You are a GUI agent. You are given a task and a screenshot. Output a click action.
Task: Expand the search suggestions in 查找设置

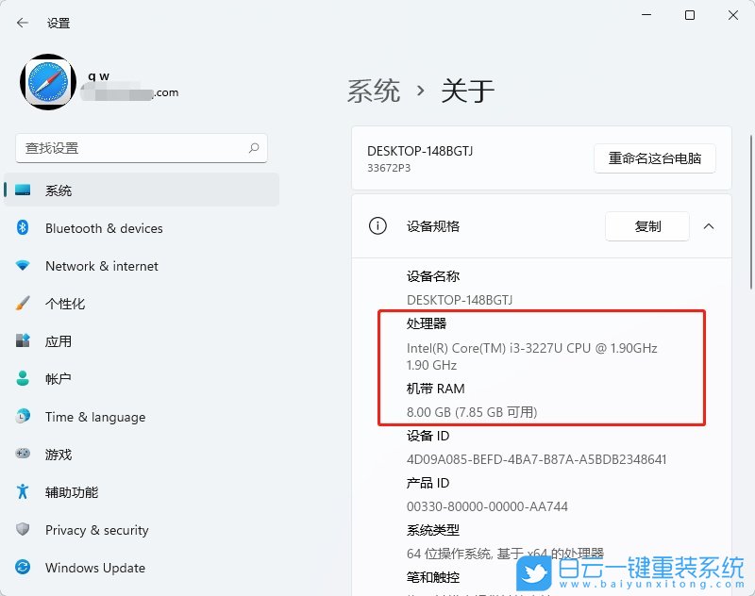click(x=253, y=148)
